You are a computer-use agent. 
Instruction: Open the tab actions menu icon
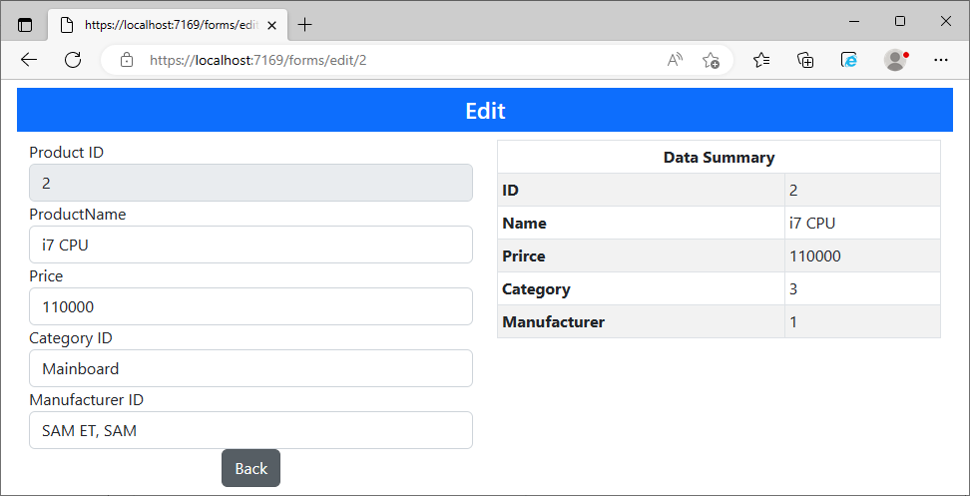tap(25, 25)
